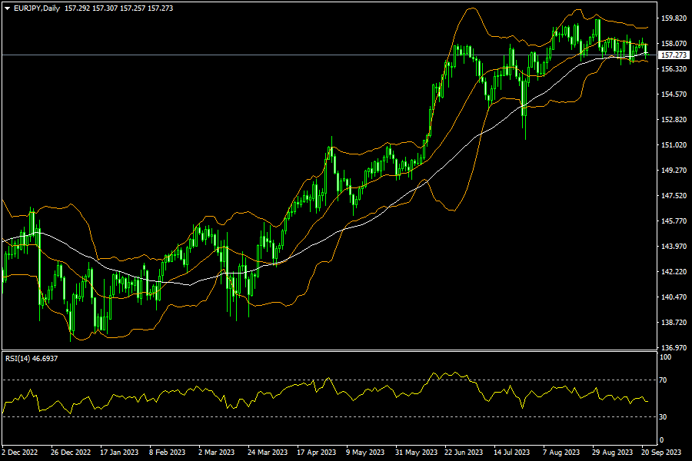The height and width of the screenshot is (461, 692).
Task: Click the 7 Aug 2023 date label
Action: (561, 453)
